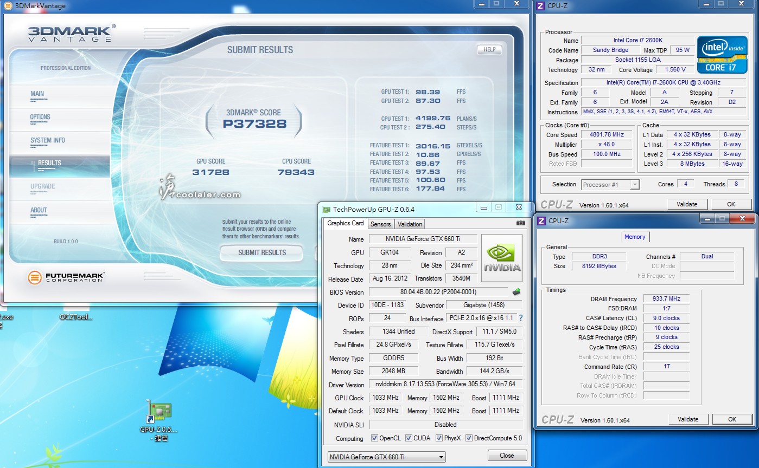The width and height of the screenshot is (759, 468).
Task: Click the Core Voltage 1.560 V value
Action: click(x=675, y=69)
